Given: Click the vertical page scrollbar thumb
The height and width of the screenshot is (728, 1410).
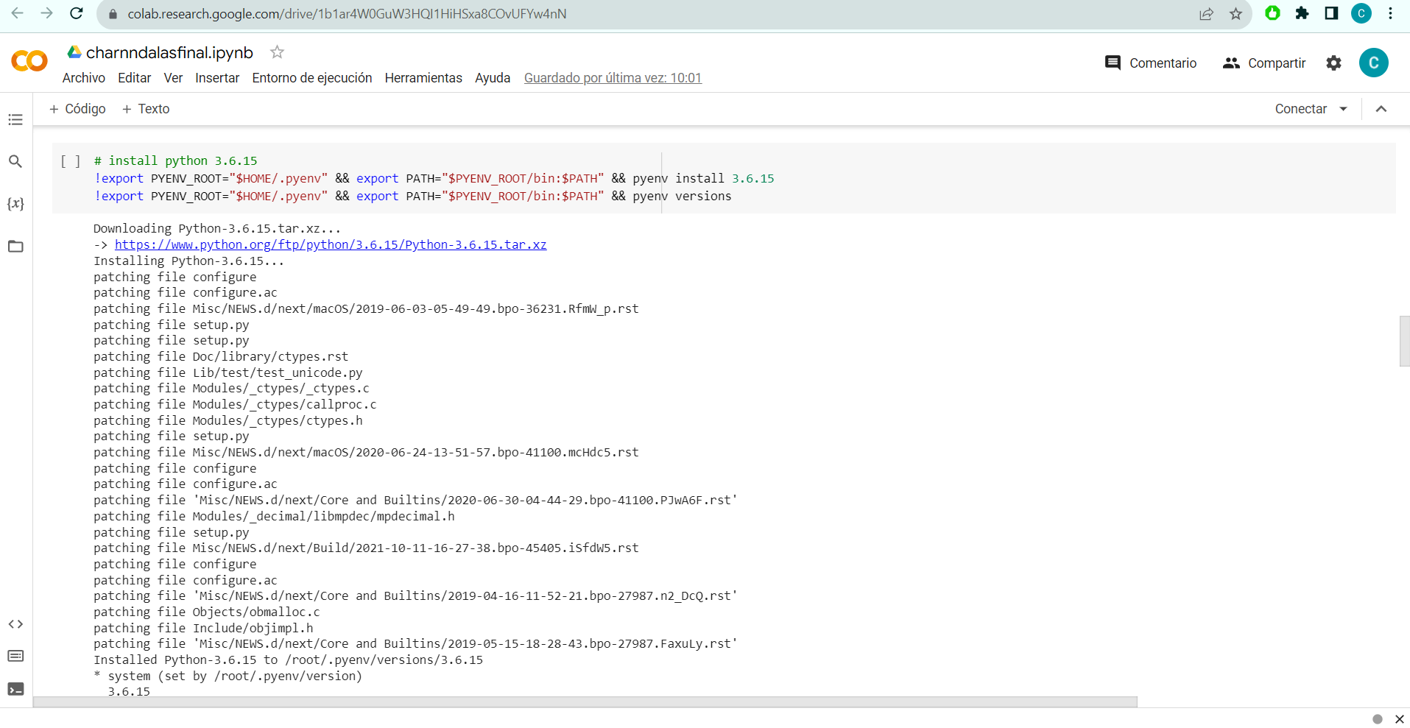Looking at the screenshot, I should click(x=1404, y=341).
